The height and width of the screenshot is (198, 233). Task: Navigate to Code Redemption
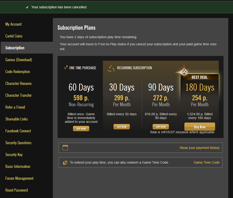18,72
